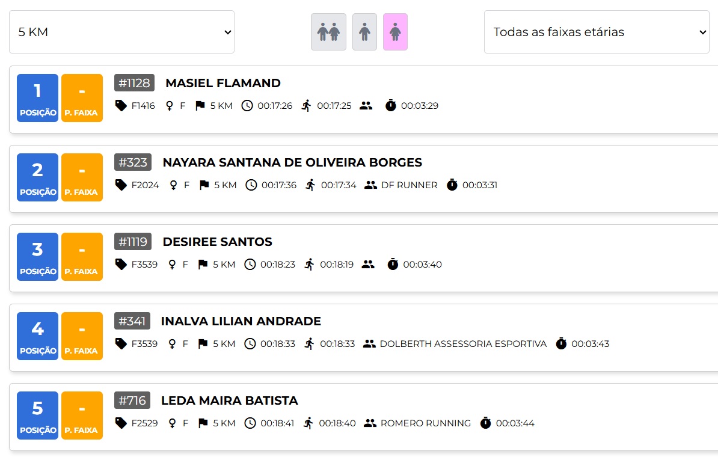Click blue position 3 badge
The image size is (718, 457).
pos(37,256)
